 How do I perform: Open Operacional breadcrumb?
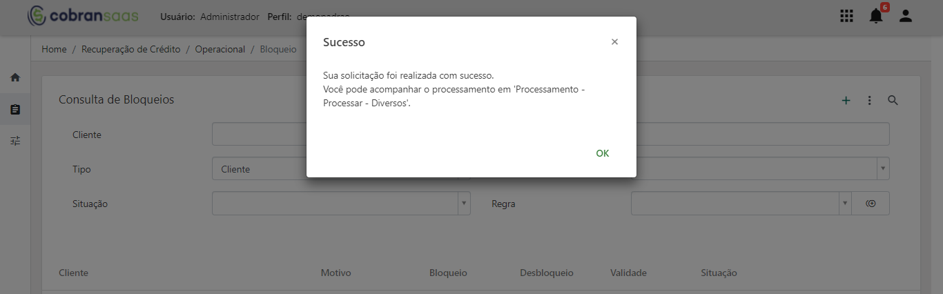(220, 50)
